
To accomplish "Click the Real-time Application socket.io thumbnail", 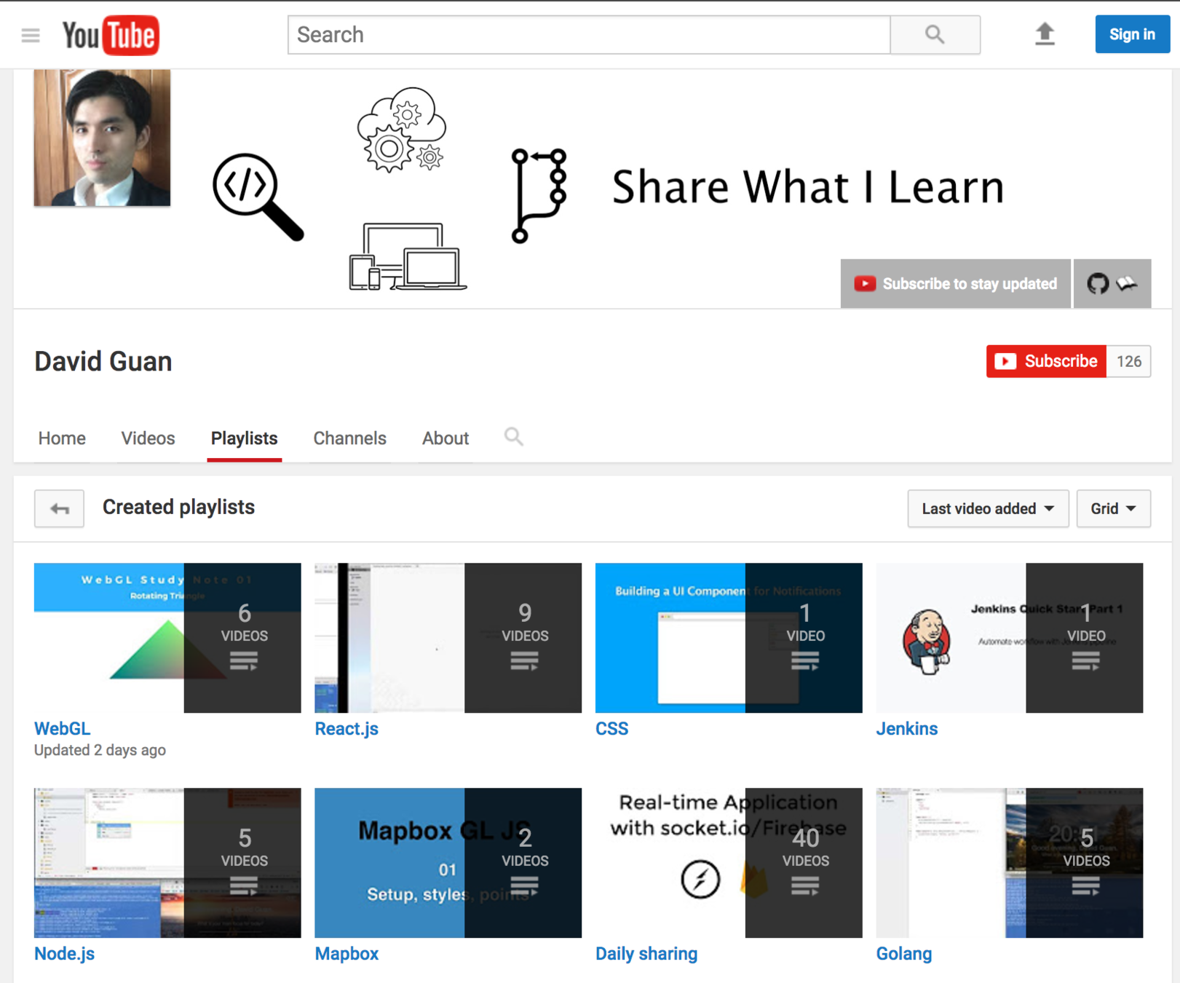I will point(729,863).
